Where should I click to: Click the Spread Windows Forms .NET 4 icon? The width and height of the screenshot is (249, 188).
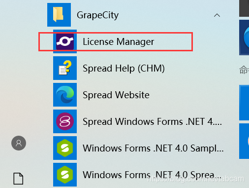click(65, 121)
